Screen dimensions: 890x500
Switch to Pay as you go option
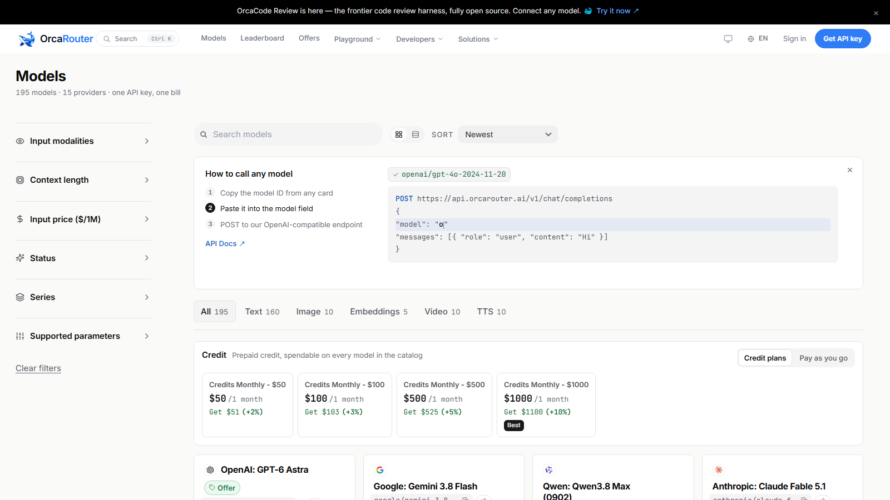(x=823, y=358)
